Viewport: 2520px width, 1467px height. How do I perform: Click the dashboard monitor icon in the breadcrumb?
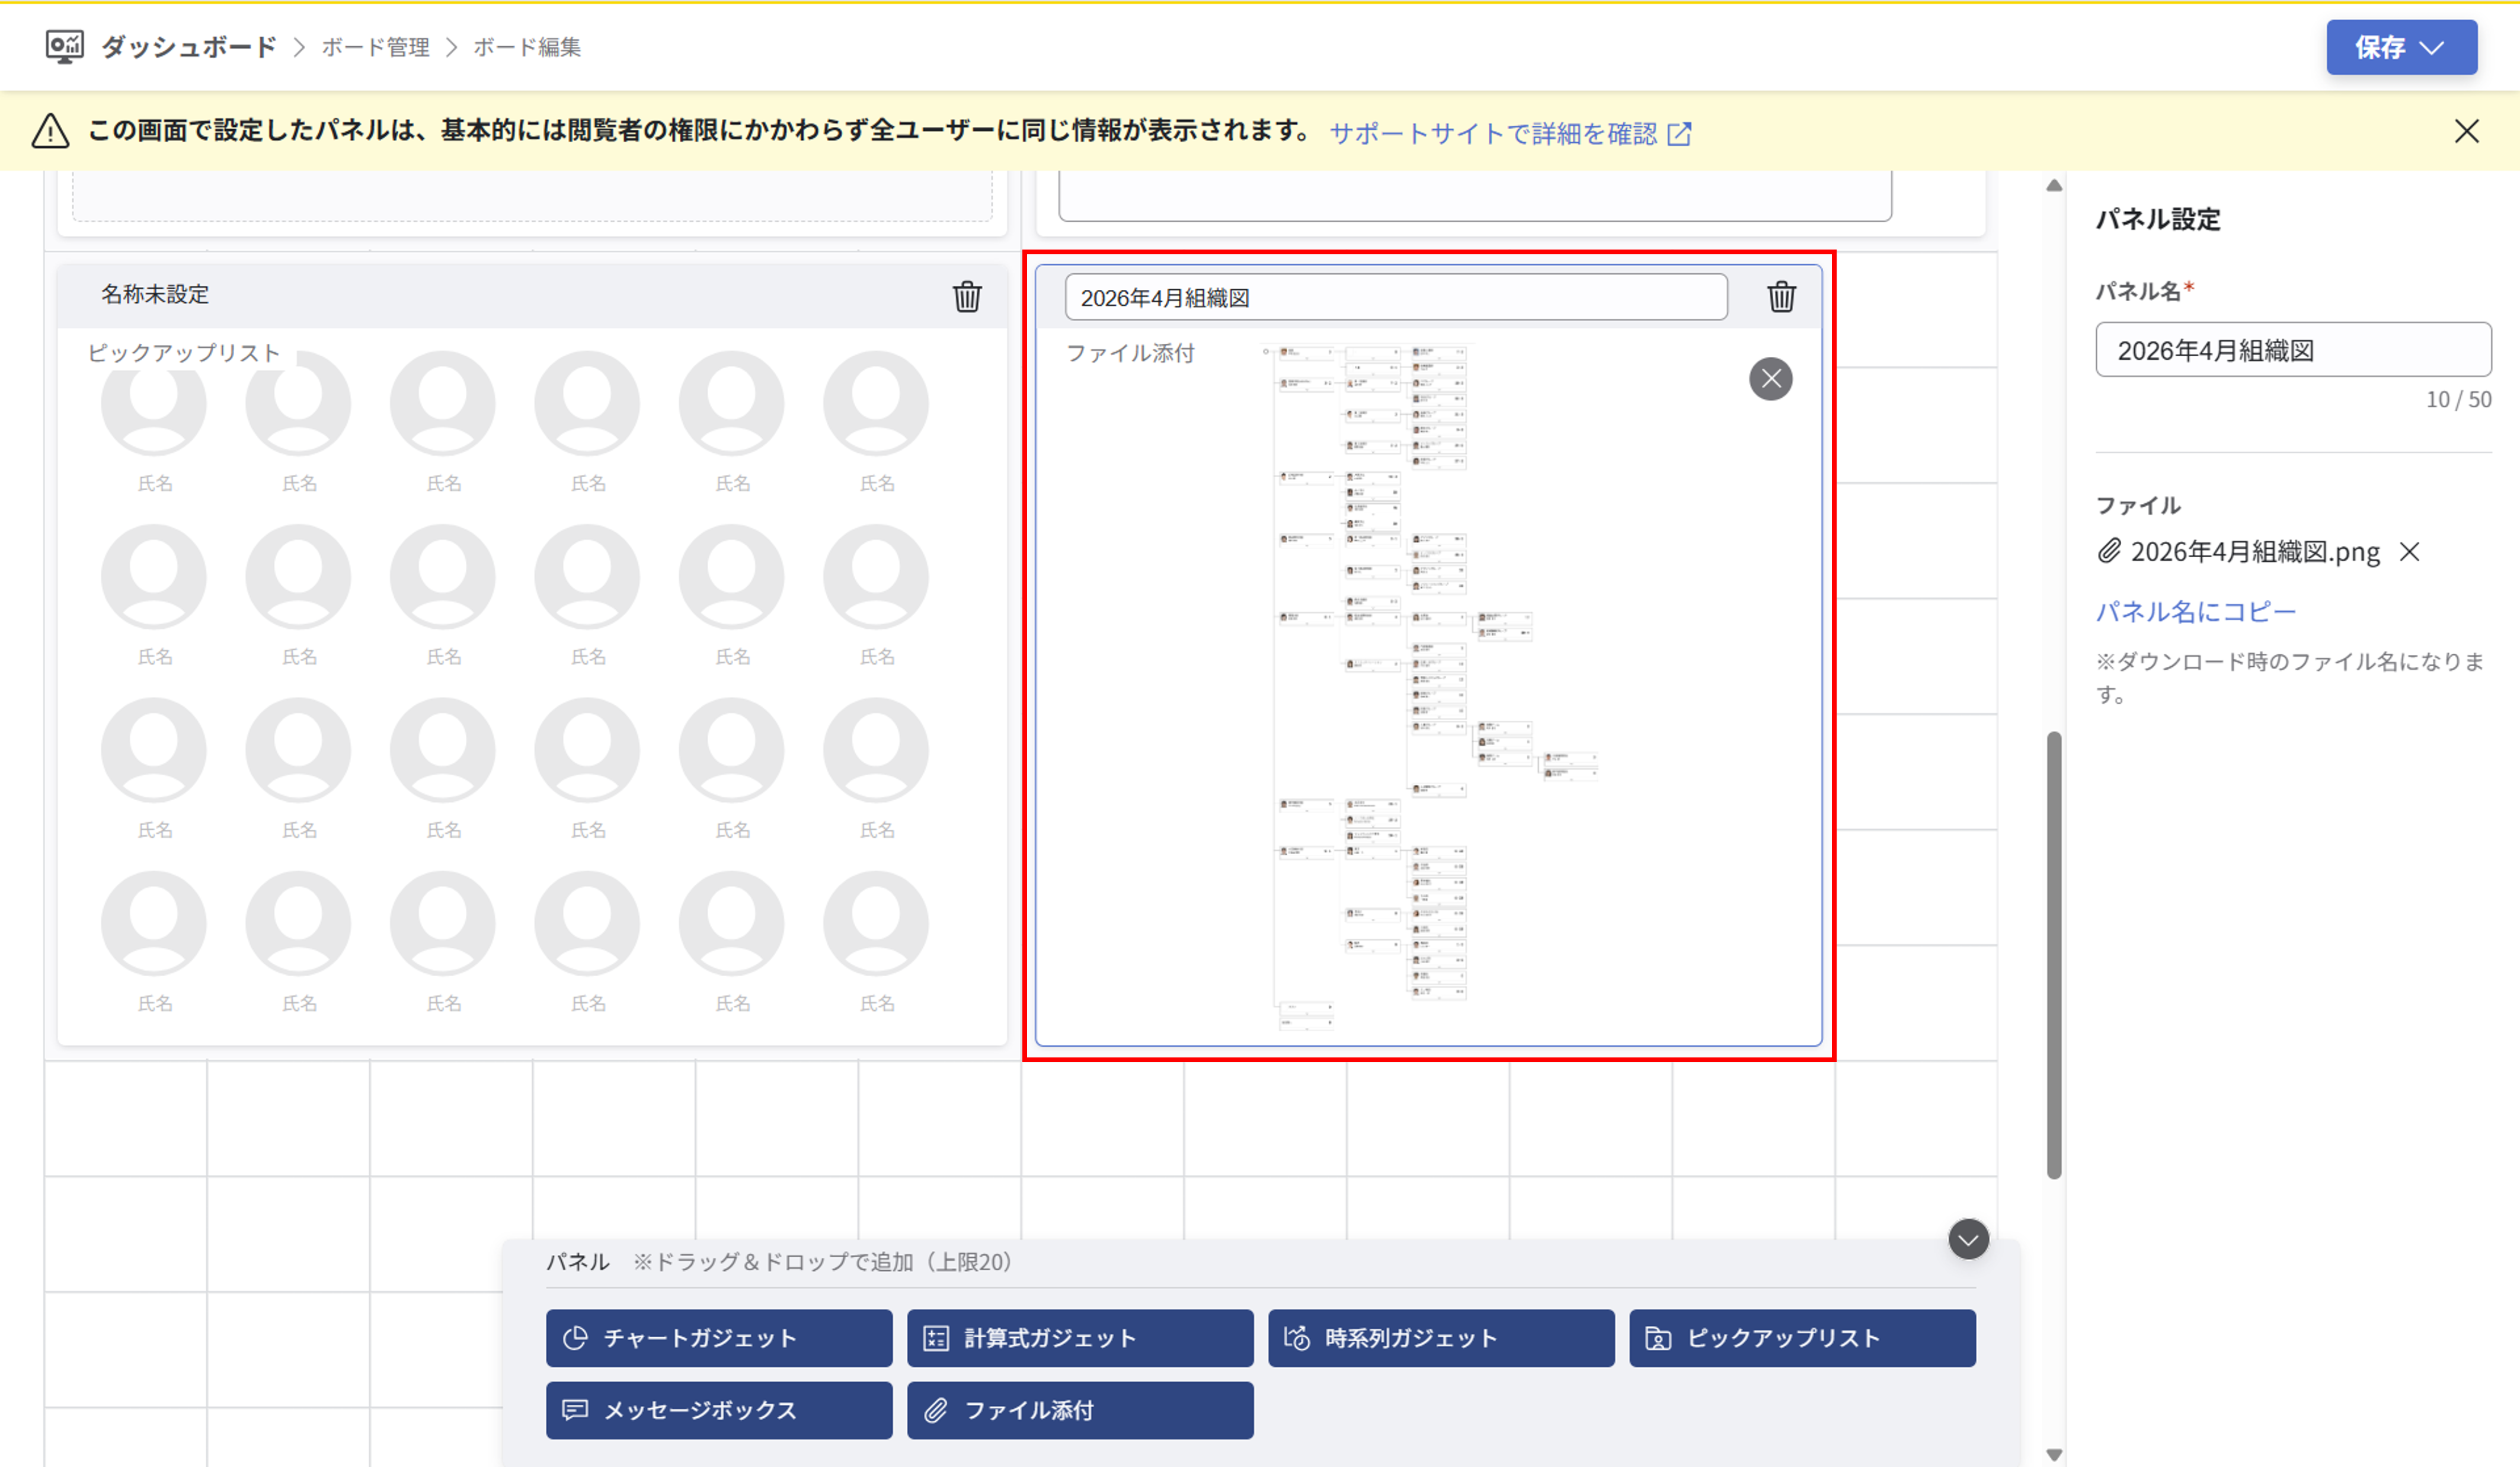tap(65, 47)
